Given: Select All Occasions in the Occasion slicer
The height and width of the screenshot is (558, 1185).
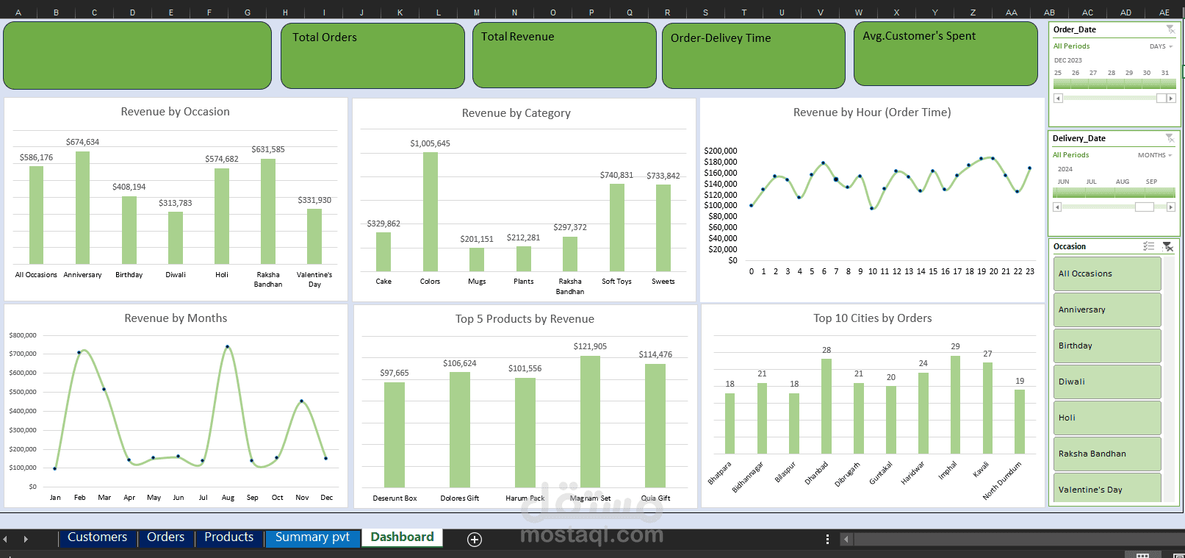Looking at the screenshot, I should 1107,273.
